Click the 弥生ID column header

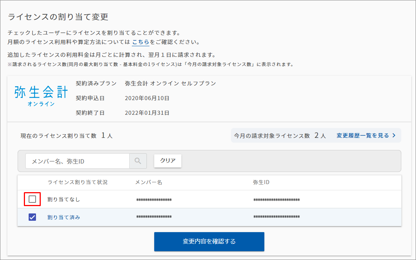click(x=261, y=182)
